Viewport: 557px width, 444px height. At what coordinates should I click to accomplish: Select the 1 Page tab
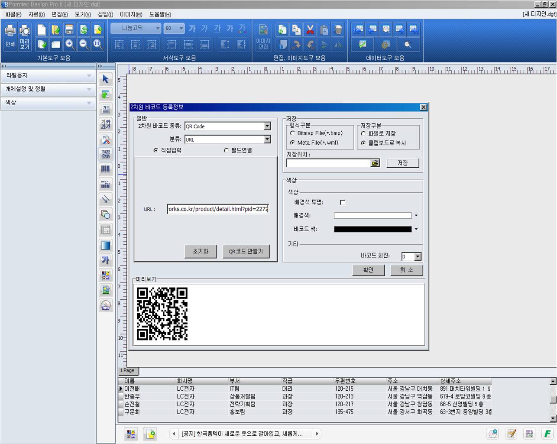[x=127, y=370]
